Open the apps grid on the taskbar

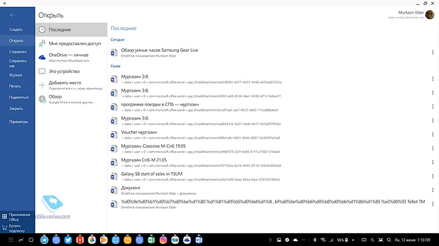[x=11, y=240]
